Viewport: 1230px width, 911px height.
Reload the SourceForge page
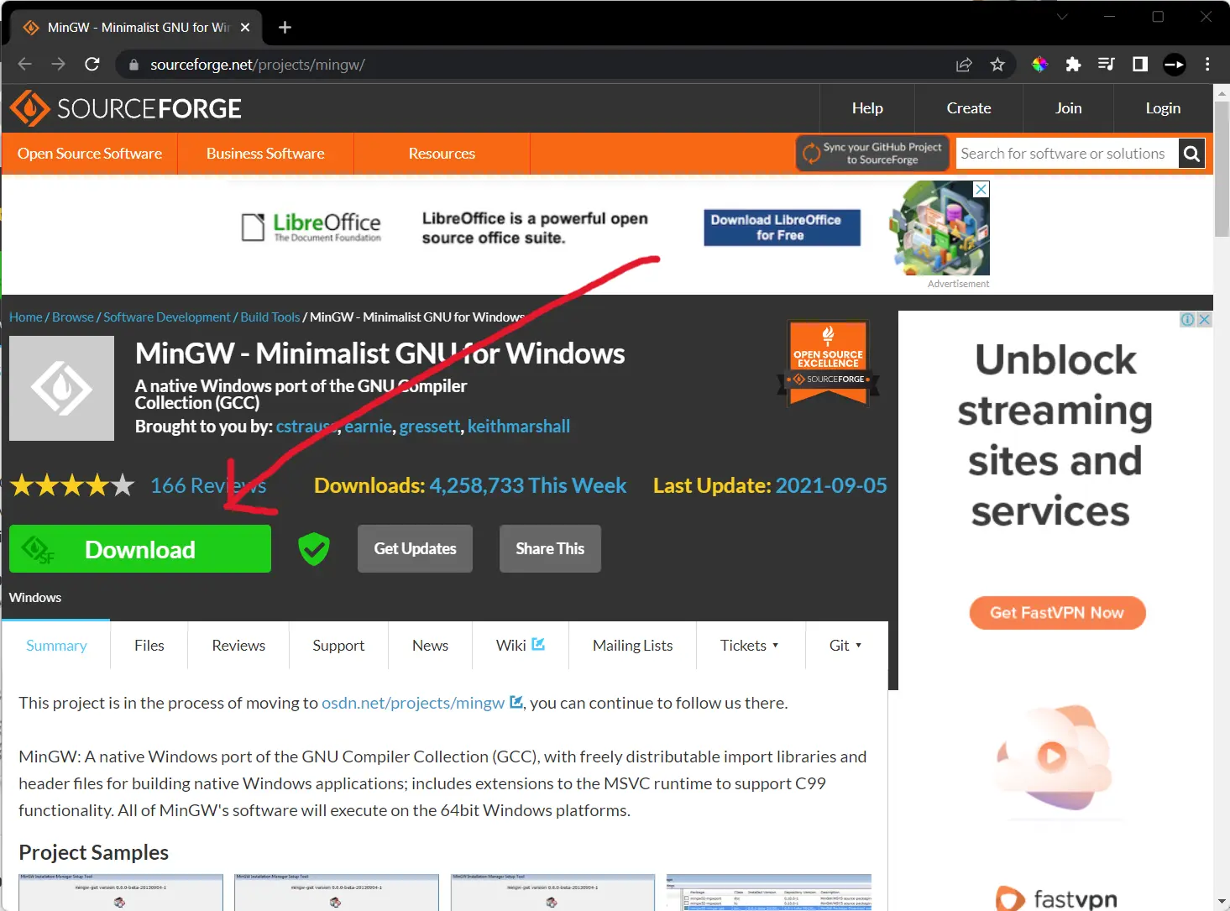pyautogui.click(x=92, y=65)
